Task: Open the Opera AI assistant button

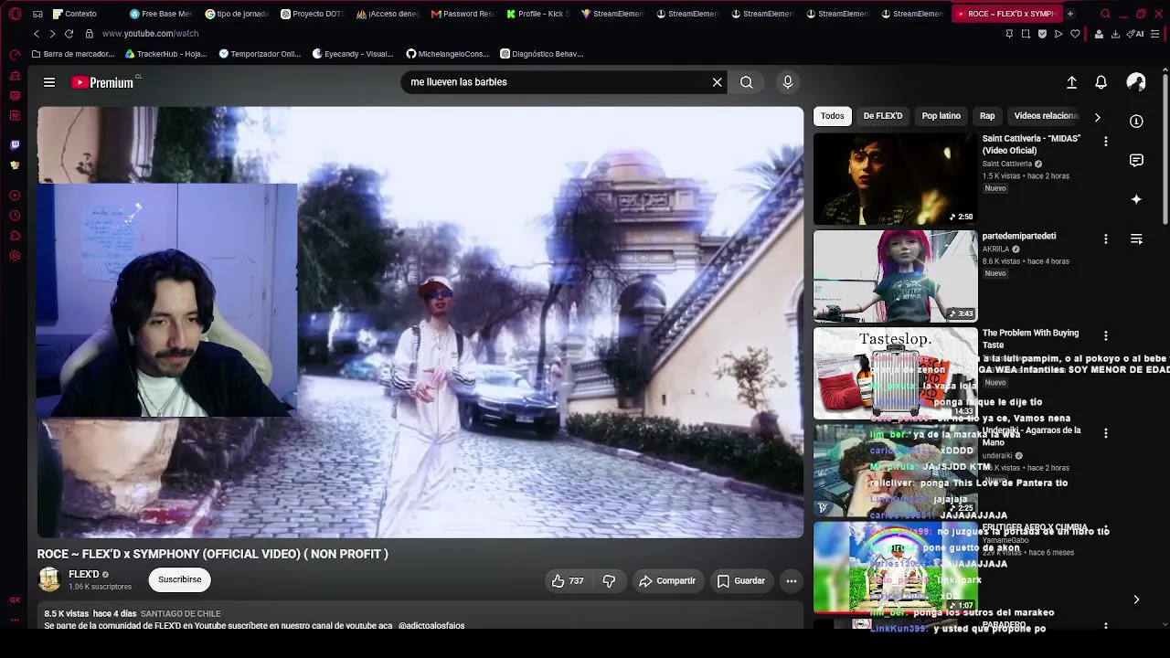Action: 1136,34
